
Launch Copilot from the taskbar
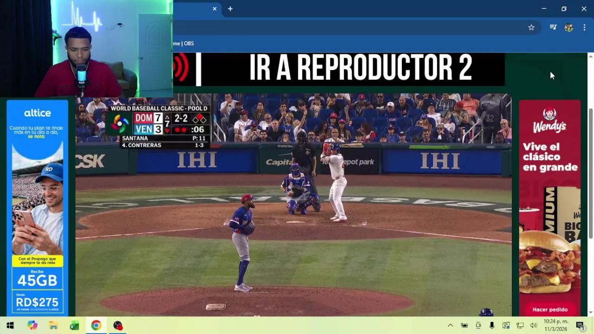click(32, 326)
